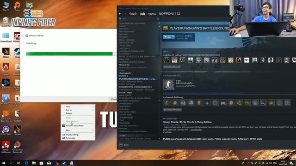Open the Steam desktop shortcut
The height and width of the screenshot is (166, 296).
coord(17,53)
